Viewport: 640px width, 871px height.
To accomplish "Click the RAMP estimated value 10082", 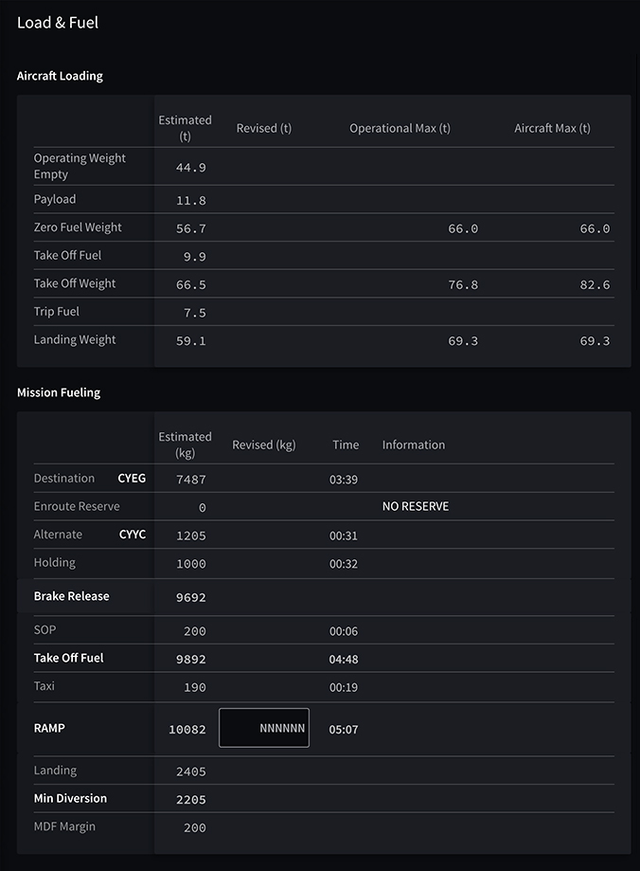I will 187,730.
